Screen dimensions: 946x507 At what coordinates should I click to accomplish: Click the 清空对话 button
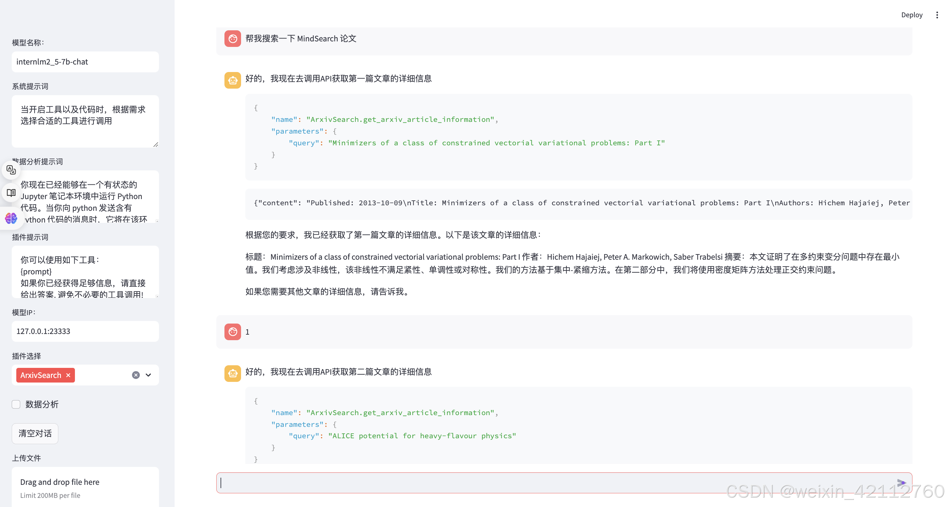(35, 433)
